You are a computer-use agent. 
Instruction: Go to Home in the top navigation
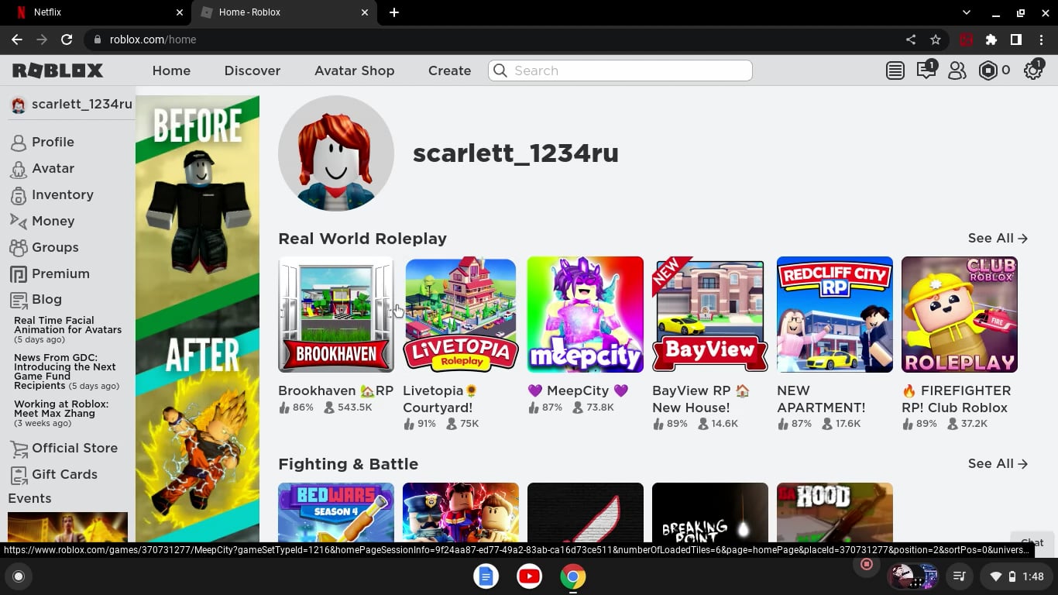[x=171, y=71]
